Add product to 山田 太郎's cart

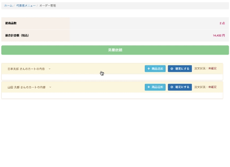click(x=155, y=87)
